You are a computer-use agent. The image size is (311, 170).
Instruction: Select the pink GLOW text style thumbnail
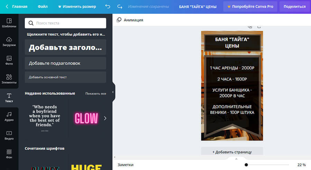[86, 118]
